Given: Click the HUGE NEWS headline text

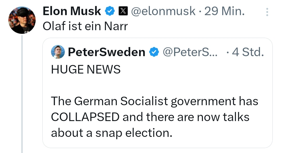Looking at the screenshot, I should [x=86, y=69].
